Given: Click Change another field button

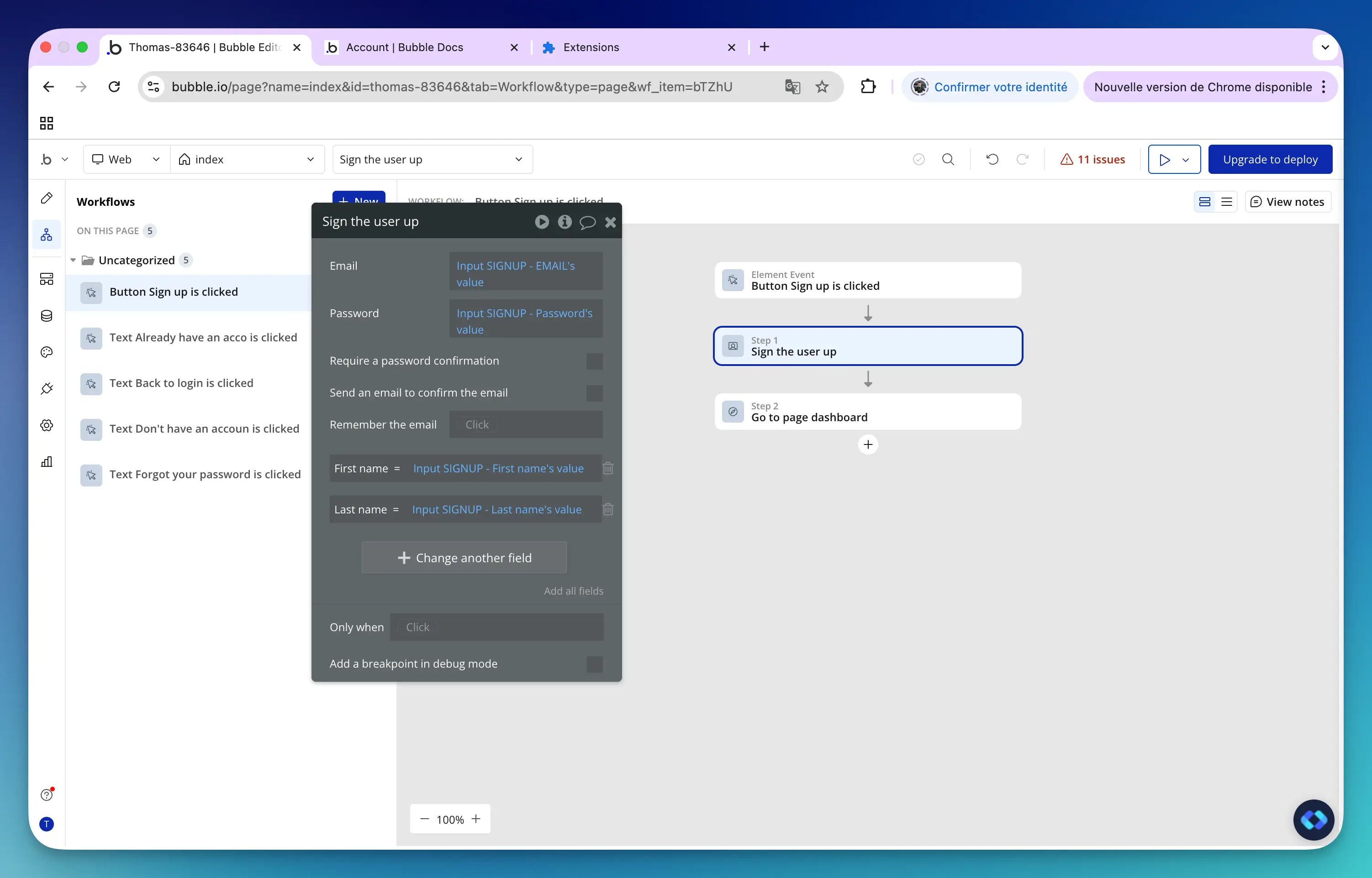Looking at the screenshot, I should (x=464, y=558).
